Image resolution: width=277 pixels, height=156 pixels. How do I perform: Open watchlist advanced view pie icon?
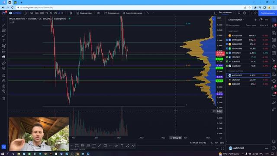point(261,20)
